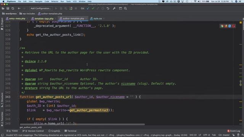Collapse the doc comment fold marker at line 342

point(19,92)
